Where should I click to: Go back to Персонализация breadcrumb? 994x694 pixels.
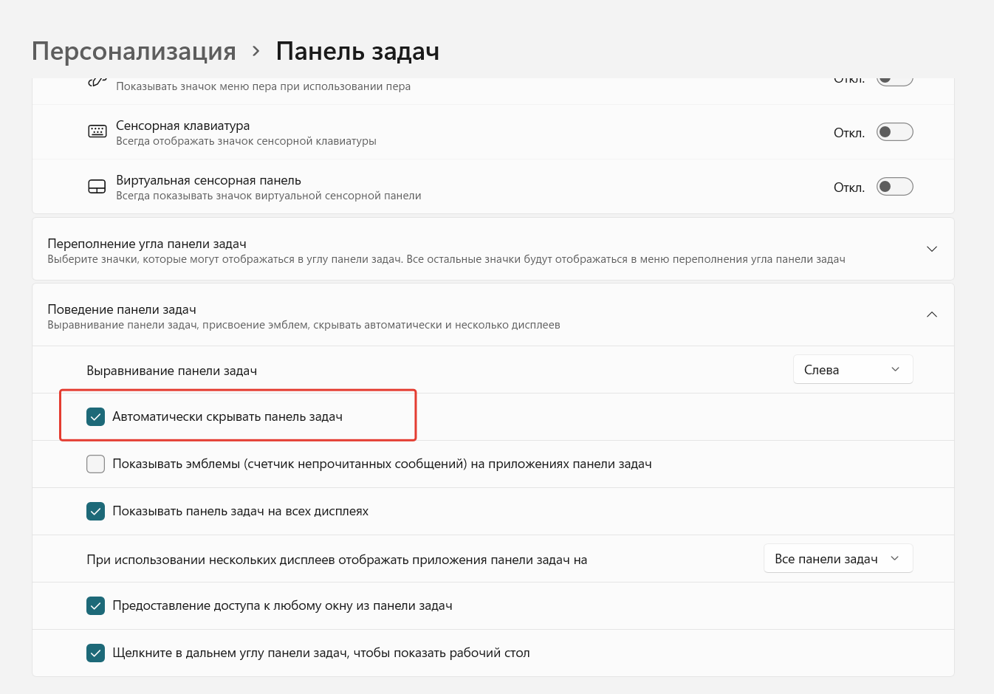point(134,52)
